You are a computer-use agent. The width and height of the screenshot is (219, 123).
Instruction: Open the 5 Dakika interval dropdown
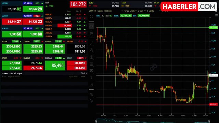[x=154, y=11]
